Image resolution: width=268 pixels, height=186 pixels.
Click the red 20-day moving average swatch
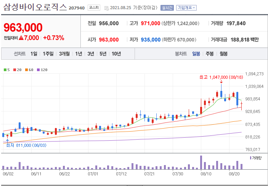coord(14,70)
